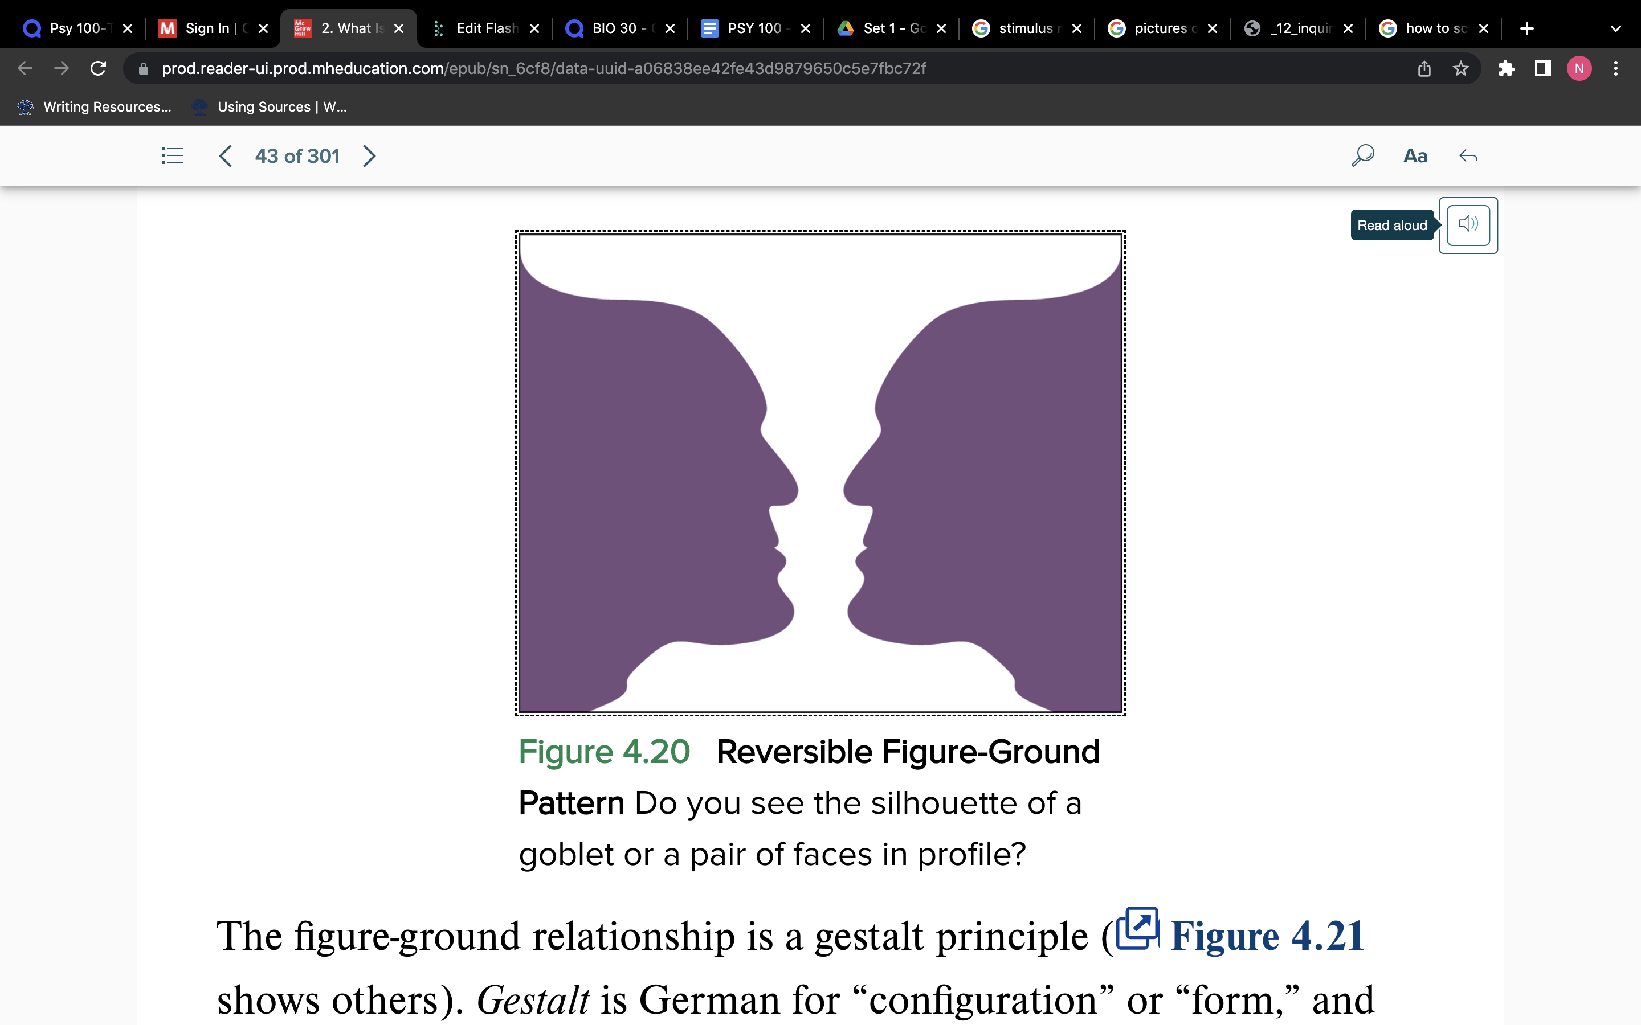Click the Figure 4.21 link

coord(1266,937)
